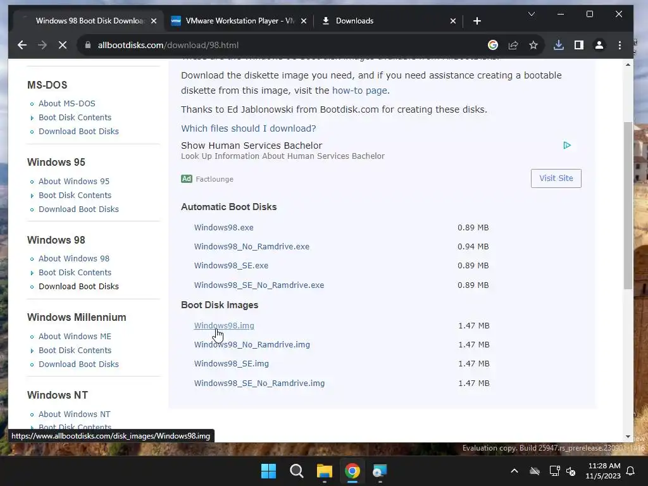Open Windows Start menu
648x486 pixels.
click(x=268, y=471)
